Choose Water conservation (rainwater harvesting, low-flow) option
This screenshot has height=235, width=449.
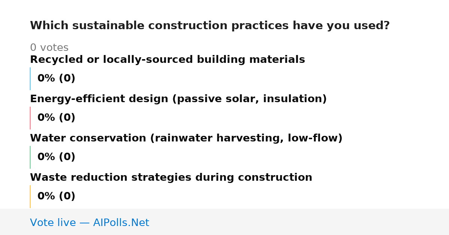click(186, 138)
